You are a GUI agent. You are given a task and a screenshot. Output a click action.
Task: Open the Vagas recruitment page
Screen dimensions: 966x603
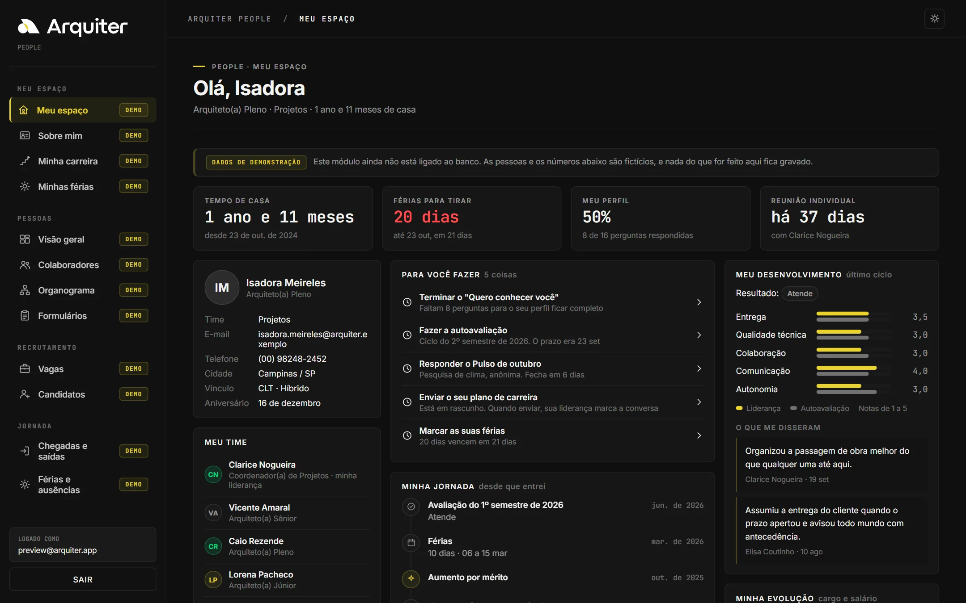pos(83,368)
